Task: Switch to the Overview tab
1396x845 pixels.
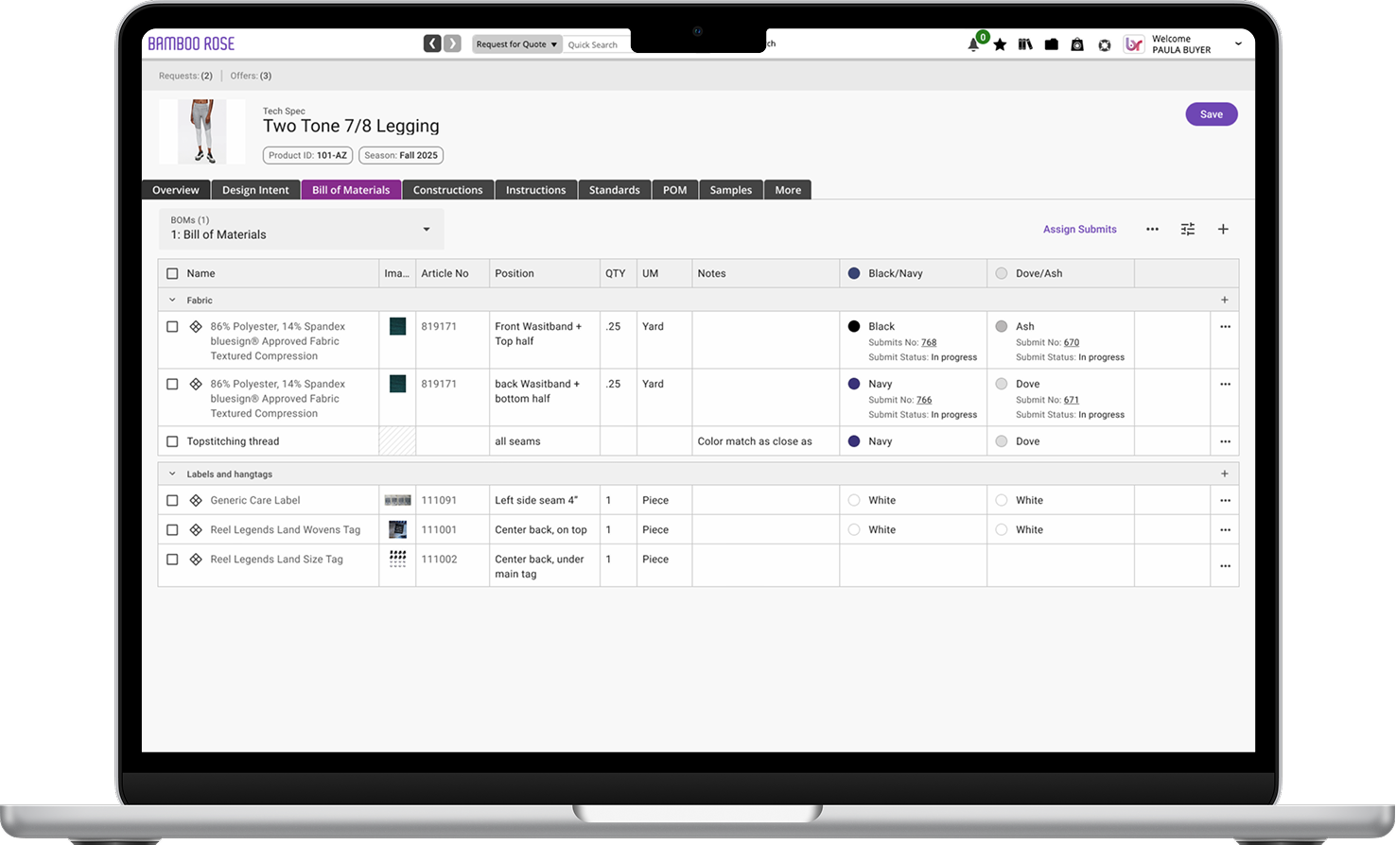Action: pos(176,190)
